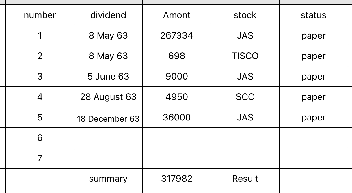Select the cell with amount 698

click(x=177, y=56)
